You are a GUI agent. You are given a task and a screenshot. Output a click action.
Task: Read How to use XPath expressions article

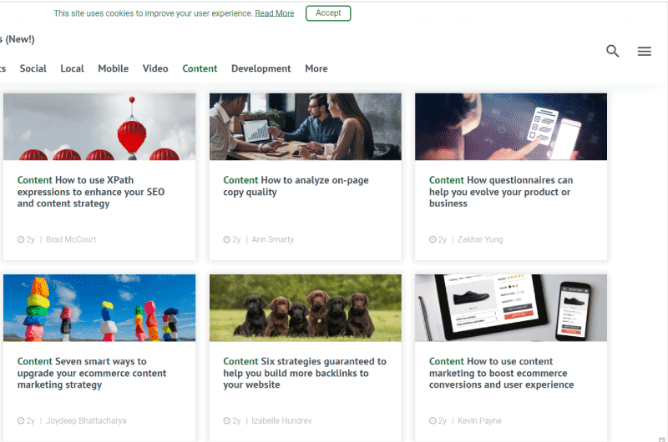coord(91,192)
